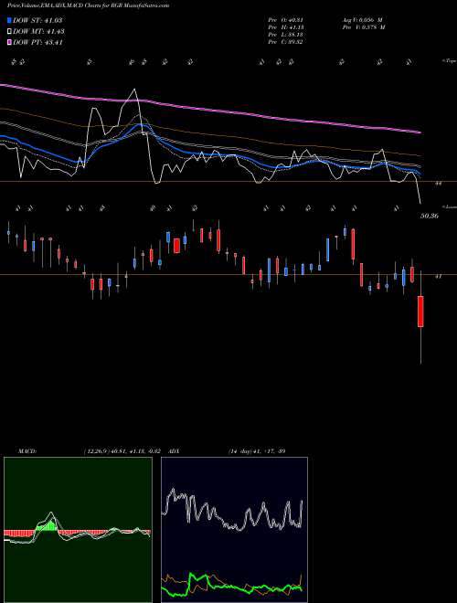Click the 'Avg V: 0.096 M' volume text

(x=361, y=20)
